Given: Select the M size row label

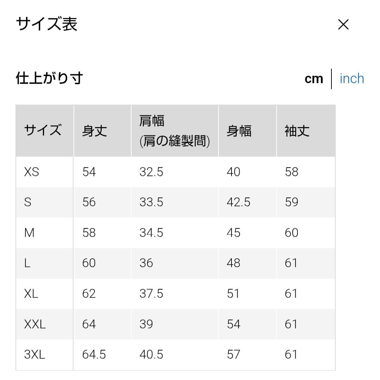Looking at the screenshot, I should click(29, 233).
